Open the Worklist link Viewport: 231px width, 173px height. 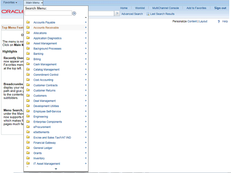pos(140,8)
